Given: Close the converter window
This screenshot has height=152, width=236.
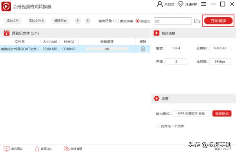Looking at the screenshot, I should (x=232, y=4).
